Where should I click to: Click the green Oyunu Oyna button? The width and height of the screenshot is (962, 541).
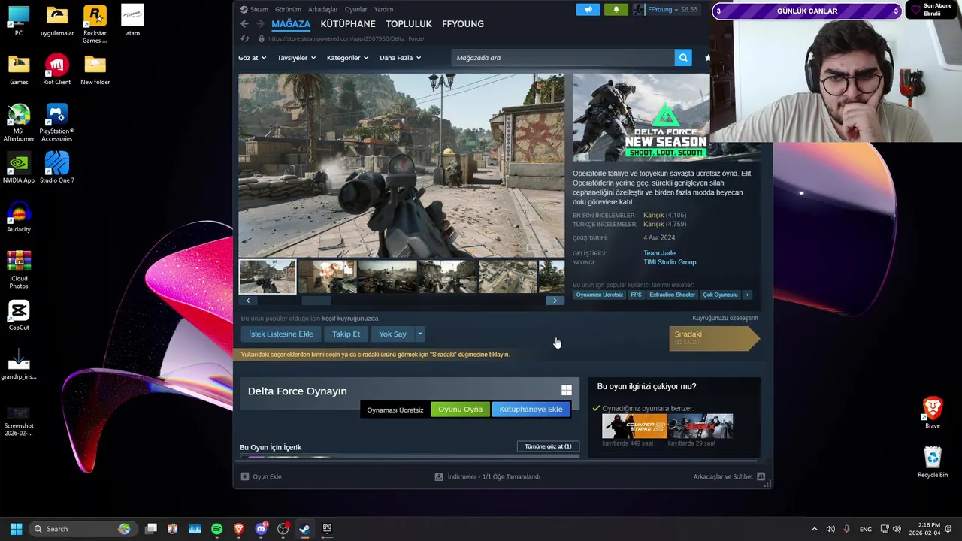coord(461,410)
